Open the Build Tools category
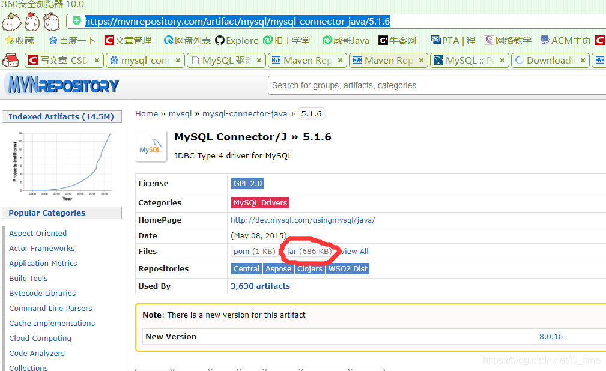This screenshot has height=371, width=606. [28, 279]
